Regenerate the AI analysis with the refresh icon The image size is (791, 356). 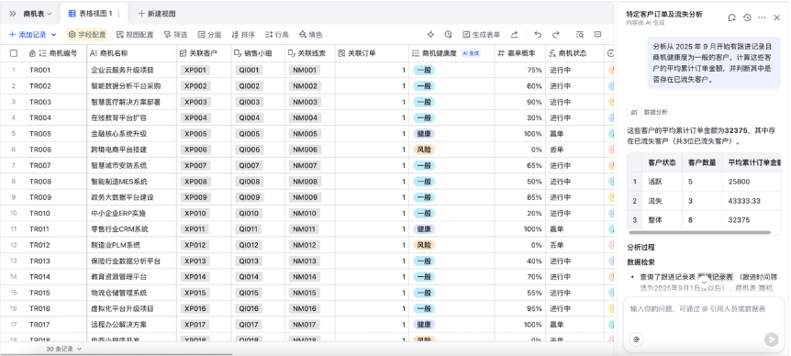[731, 17]
